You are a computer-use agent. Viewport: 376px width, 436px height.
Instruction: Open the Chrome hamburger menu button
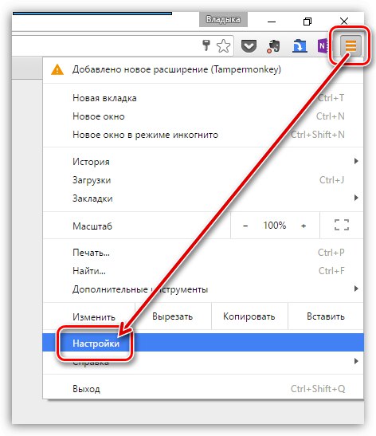point(351,45)
